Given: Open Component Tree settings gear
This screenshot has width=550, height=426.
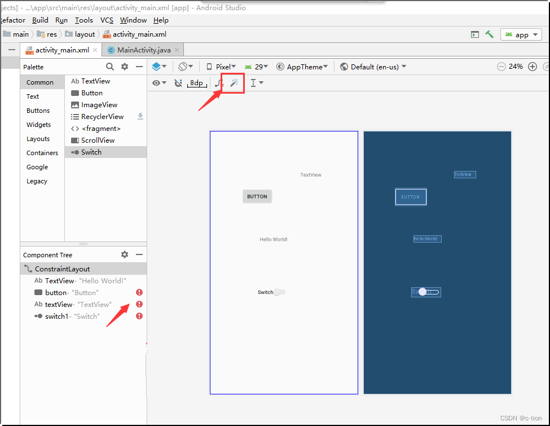Looking at the screenshot, I should [x=125, y=254].
